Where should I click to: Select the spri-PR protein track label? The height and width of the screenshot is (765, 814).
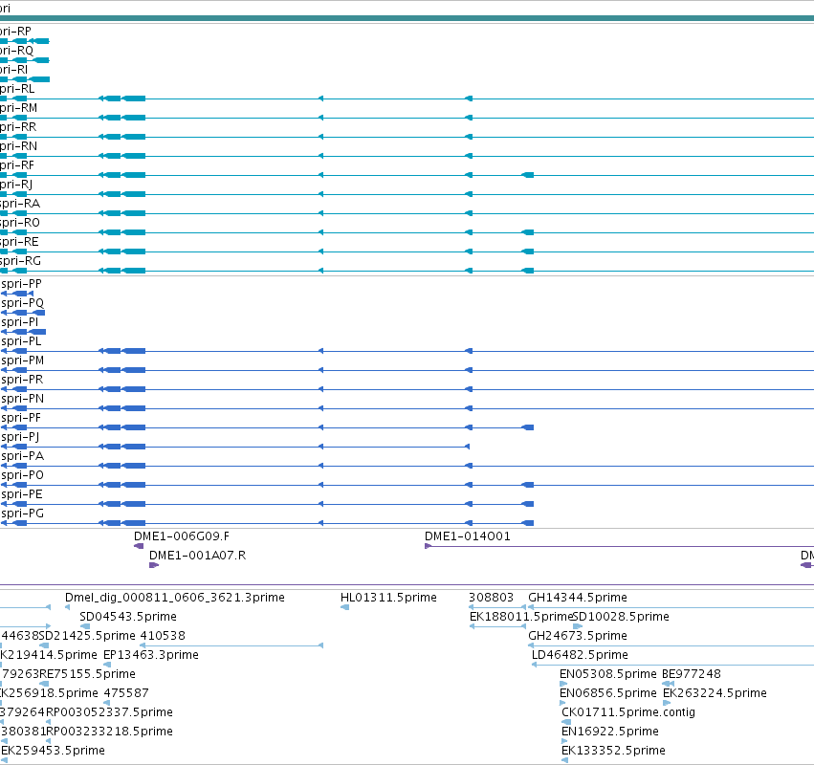pyautogui.click(x=22, y=380)
